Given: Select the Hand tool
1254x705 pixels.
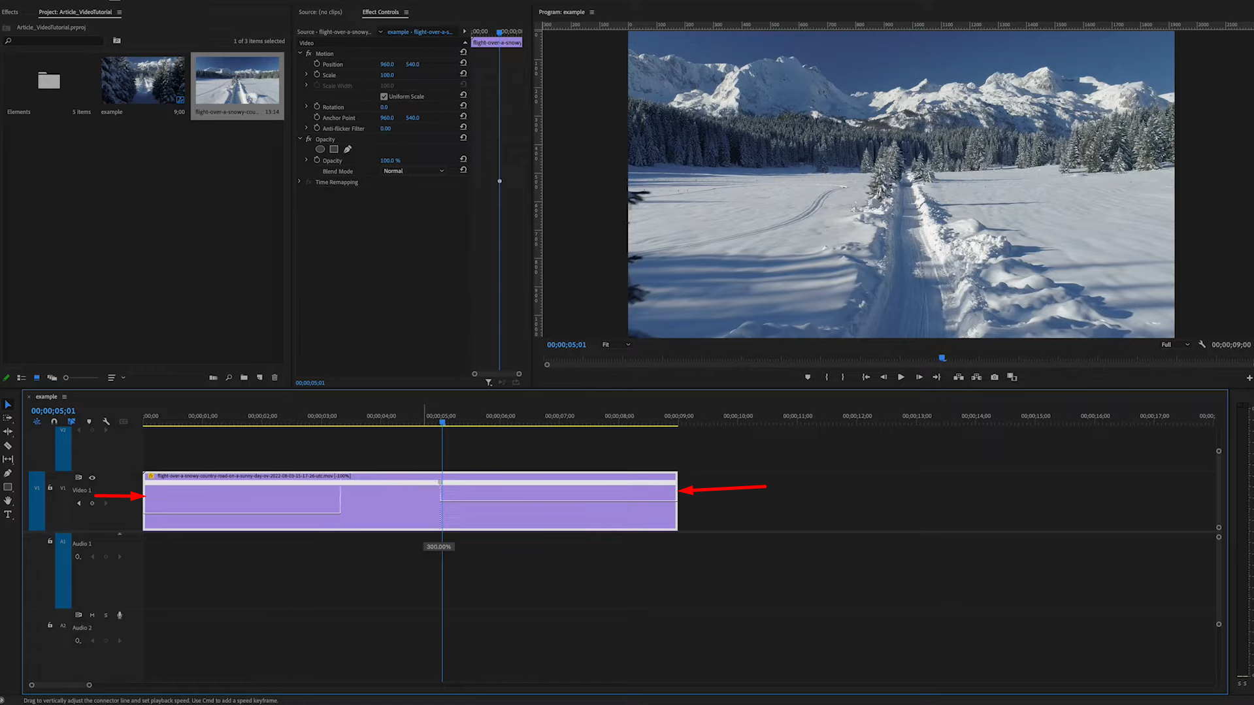Looking at the screenshot, I should (8, 500).
